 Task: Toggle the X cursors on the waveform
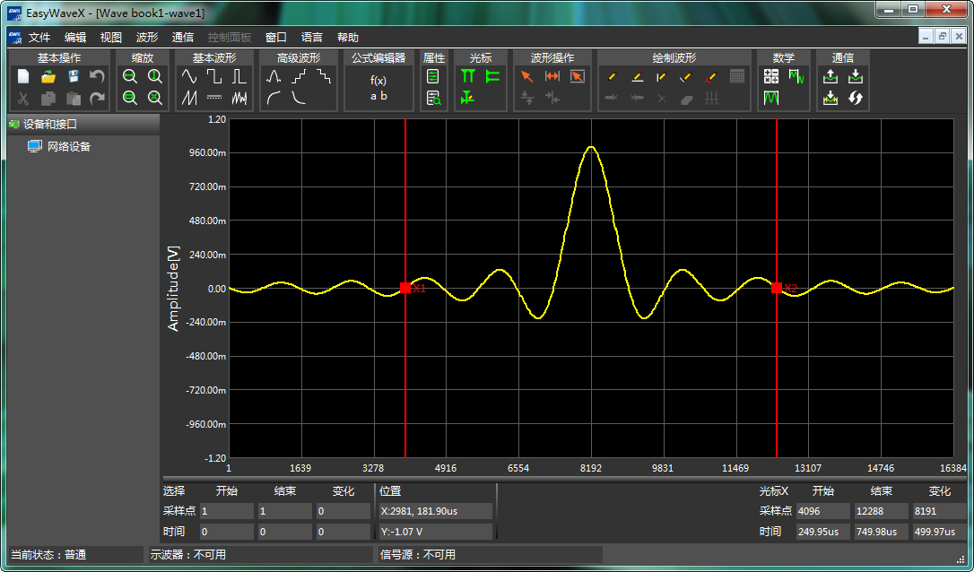click(469, 76)
